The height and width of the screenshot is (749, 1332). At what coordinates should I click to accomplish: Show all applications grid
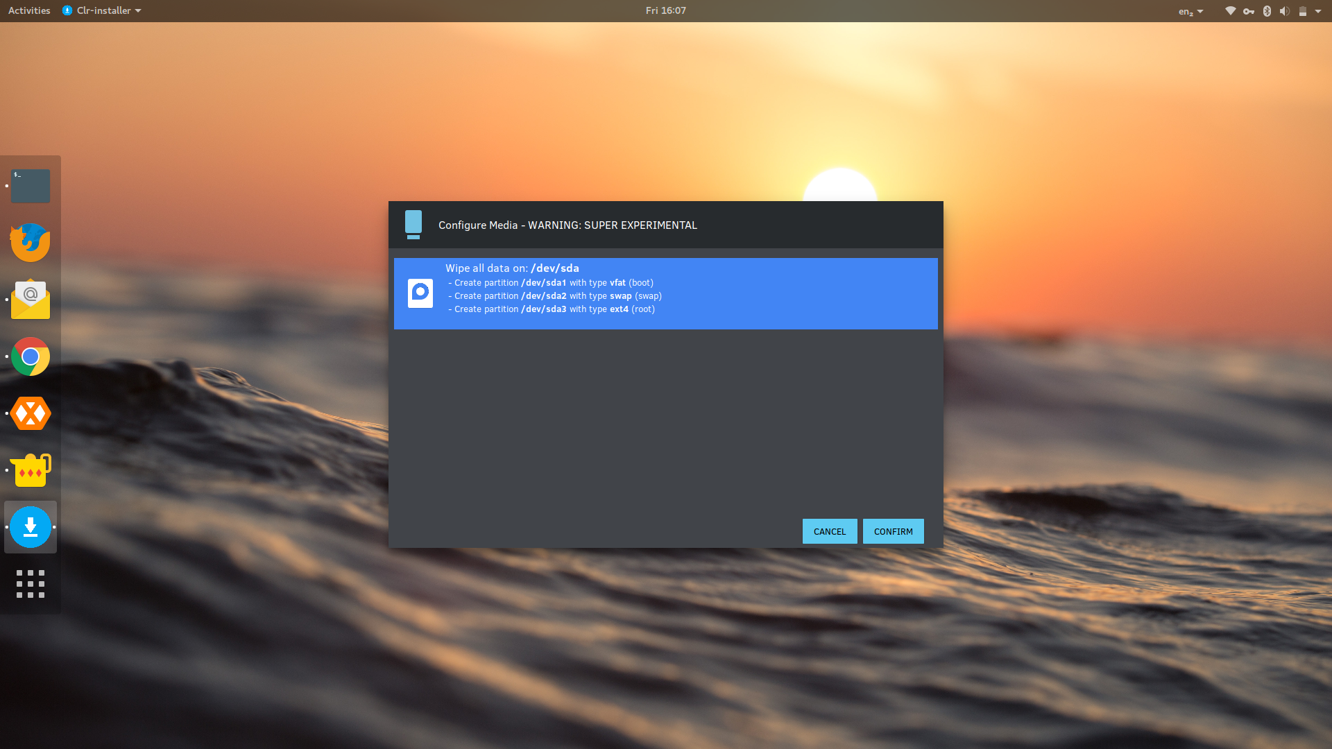(31, 584)
